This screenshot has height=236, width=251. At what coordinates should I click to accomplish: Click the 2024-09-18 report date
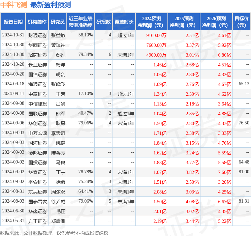click(13, 84)
